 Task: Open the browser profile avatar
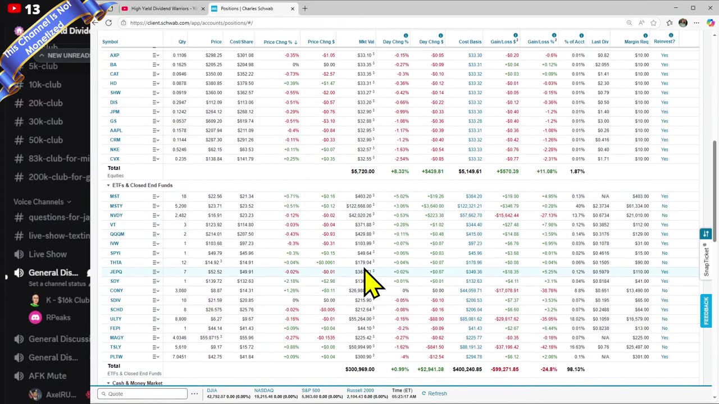[x=683, y=23]
